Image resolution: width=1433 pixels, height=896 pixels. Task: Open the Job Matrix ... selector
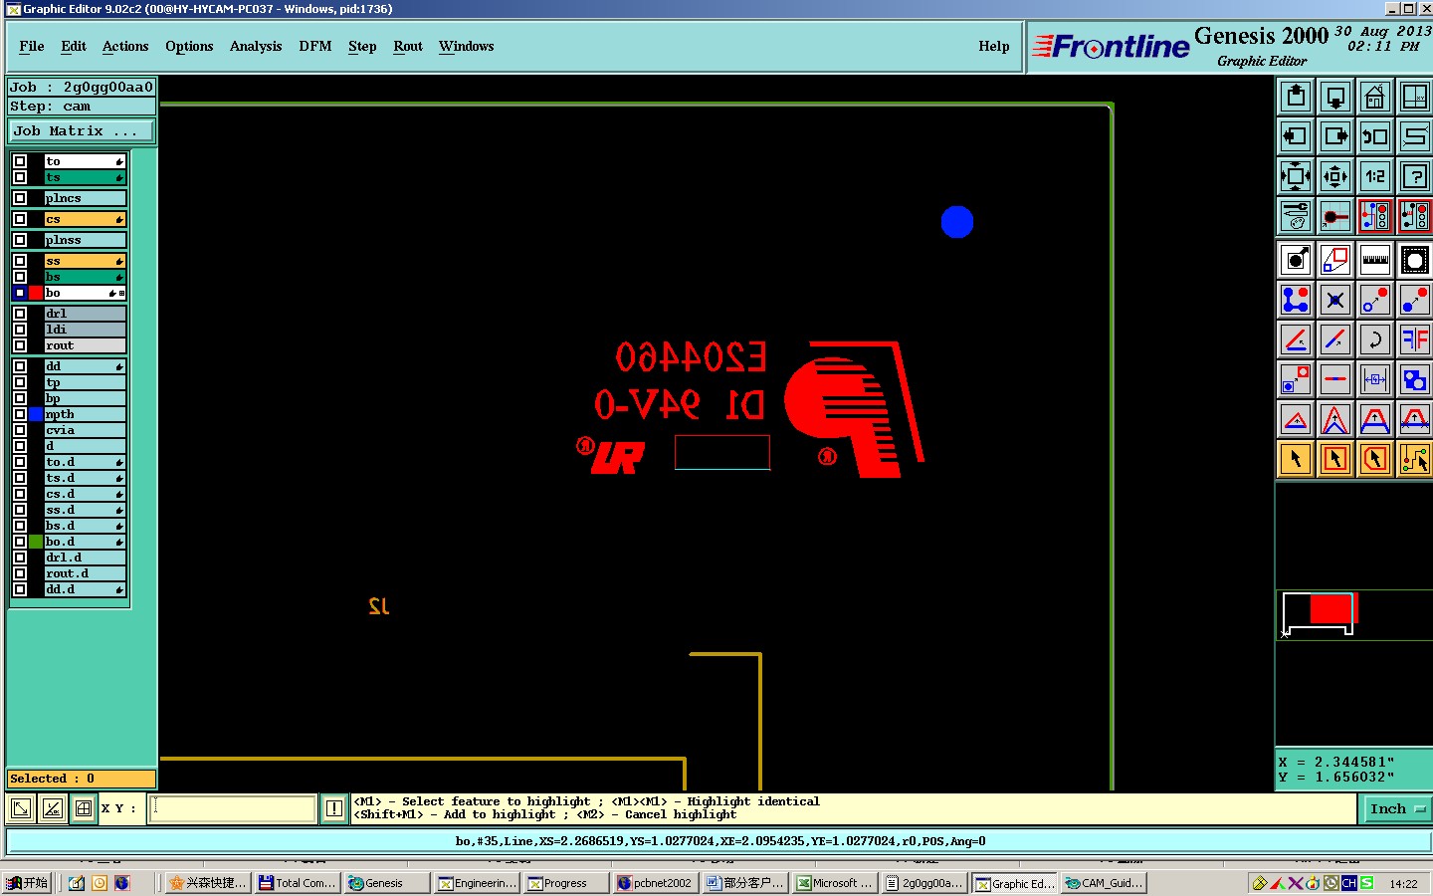tap(81, 131)
